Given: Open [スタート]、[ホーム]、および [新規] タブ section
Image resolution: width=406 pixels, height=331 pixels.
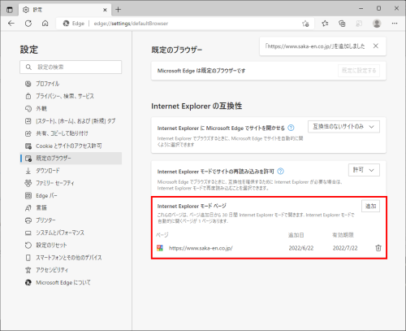Looking at the screenshot, I should (71, 121).
